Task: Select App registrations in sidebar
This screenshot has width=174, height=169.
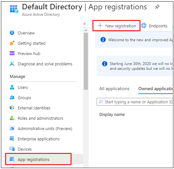Action: (x=38, y=159)
